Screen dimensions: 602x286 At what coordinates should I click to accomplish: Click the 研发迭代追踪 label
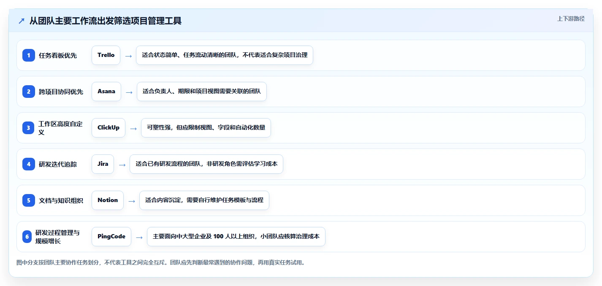coord(58,164)
